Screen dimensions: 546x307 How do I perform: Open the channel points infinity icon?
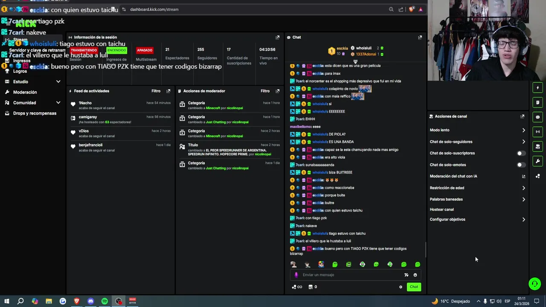(297, 287)
